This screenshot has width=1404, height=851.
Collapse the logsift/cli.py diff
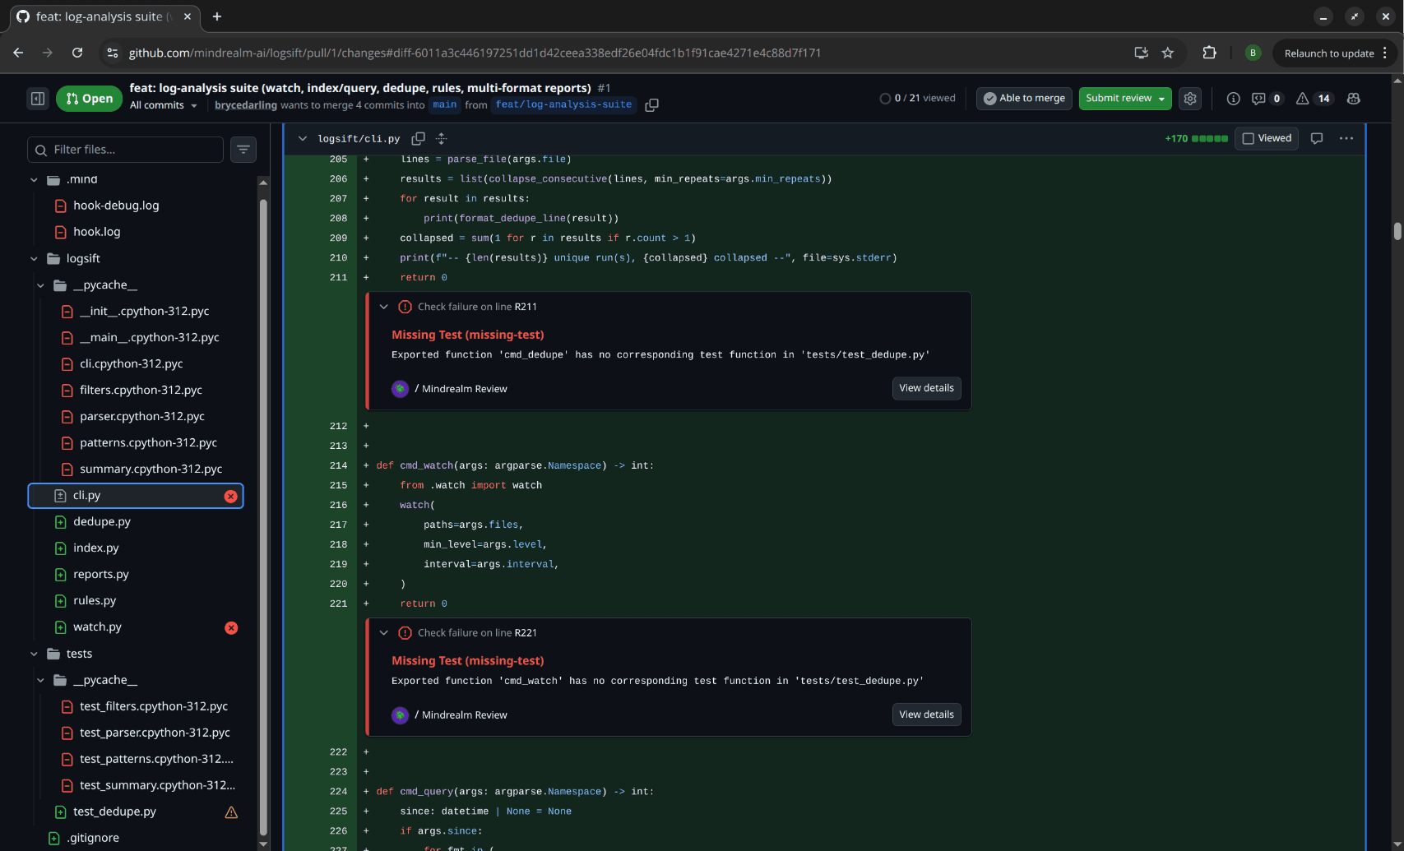point(303,139)
